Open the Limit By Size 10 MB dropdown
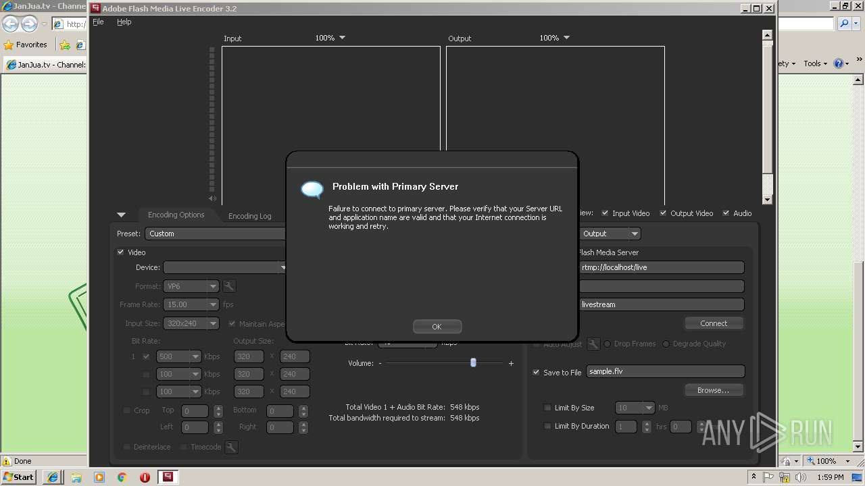The width and height of the screenshot is (865, 486). 635,408
